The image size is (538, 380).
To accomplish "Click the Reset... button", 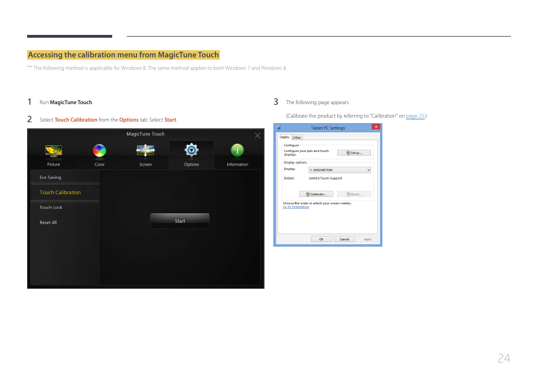I will coord(354,194).
